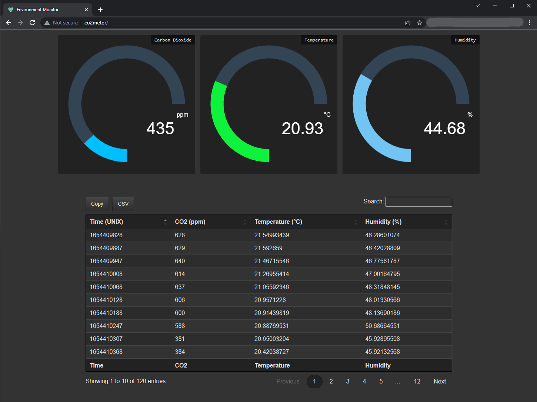Open a new browser tab
537x402 pixels.
[x=100, y=10]
